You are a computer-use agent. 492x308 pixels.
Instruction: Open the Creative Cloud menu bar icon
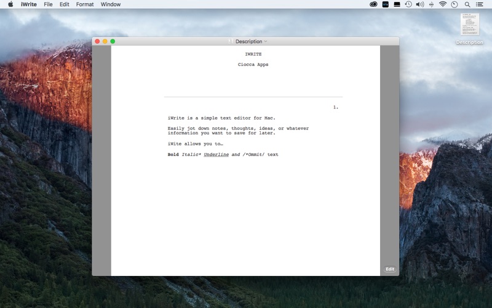(x=373, y=4)
